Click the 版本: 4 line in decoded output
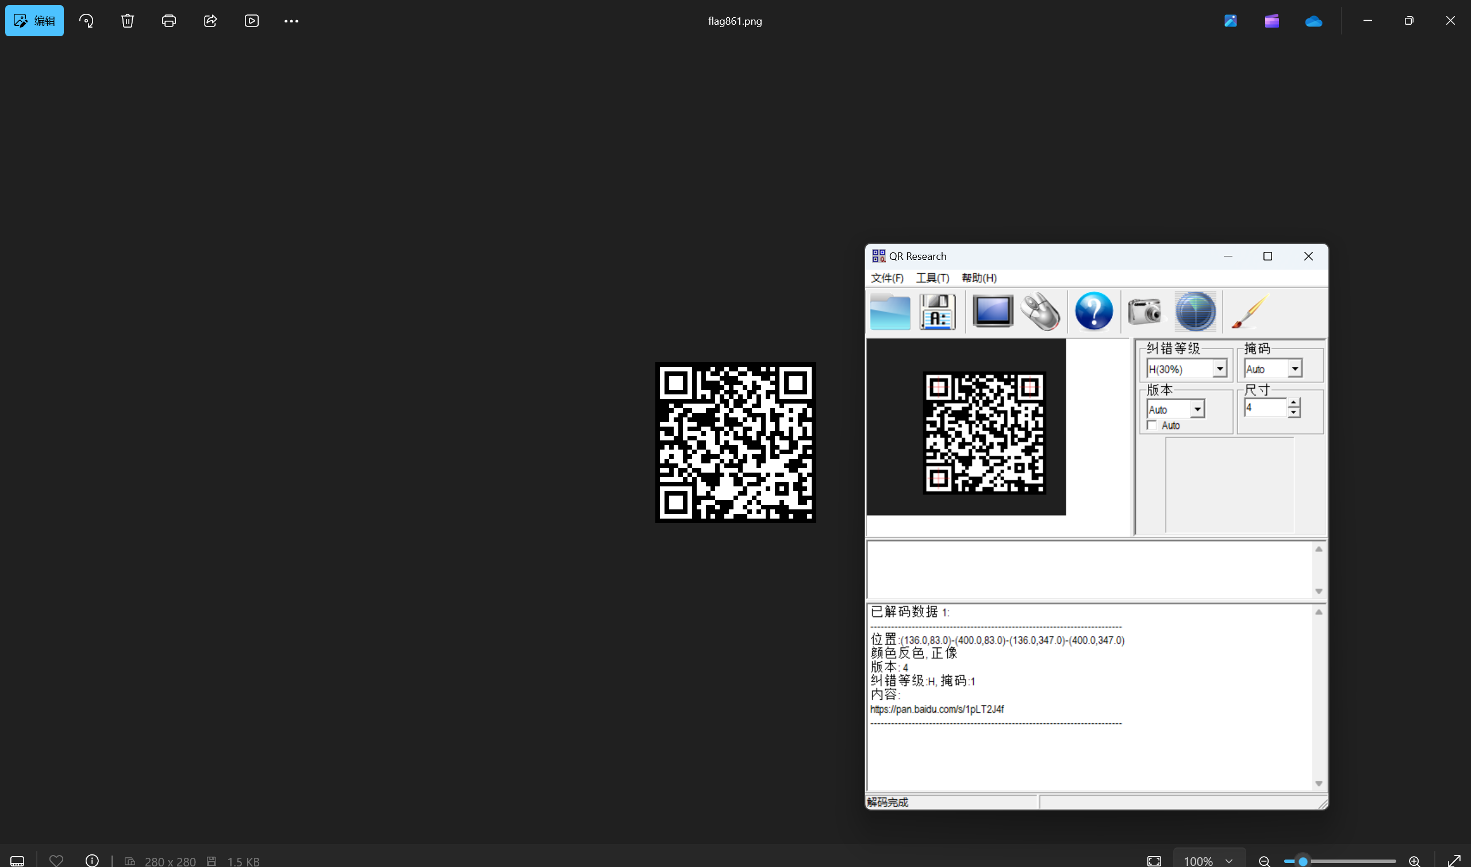The height and width of the screenshot is (867, 1471). pyautogui.click(x=889, y=667)
